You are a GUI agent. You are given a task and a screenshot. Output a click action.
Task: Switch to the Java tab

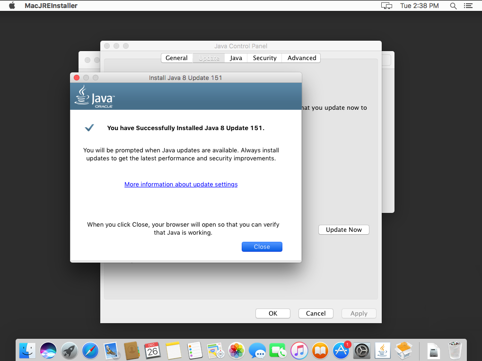(x=236, y=58)
